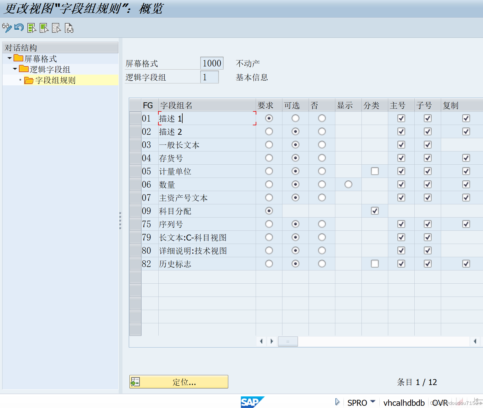Open the document search icon on toolbar
483x408 pixels.
point(69,28)
